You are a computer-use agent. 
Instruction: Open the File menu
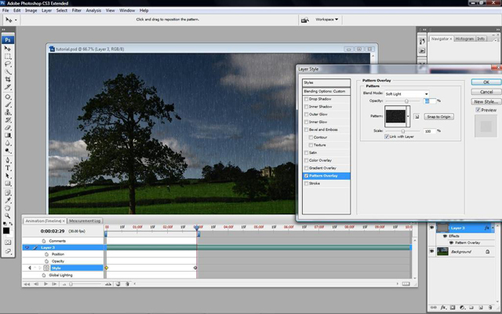(5, 10)
